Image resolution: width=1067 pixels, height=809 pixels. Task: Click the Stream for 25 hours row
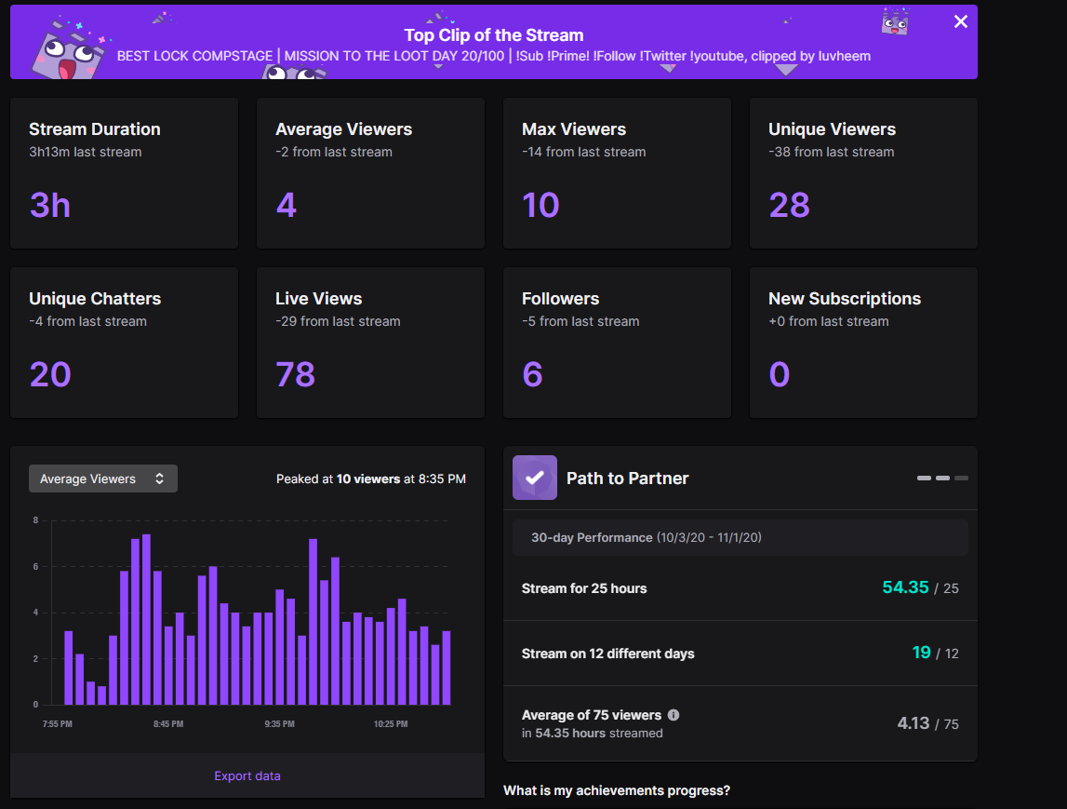(x=740, y=587)
